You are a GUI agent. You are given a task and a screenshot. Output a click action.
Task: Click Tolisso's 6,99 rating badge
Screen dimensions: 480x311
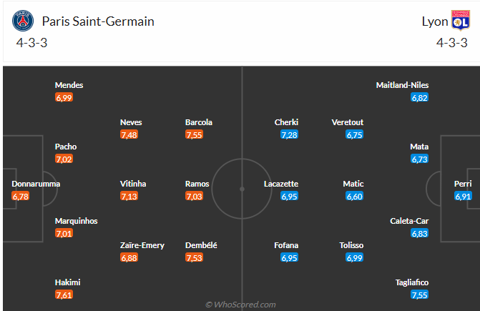(355, 257)
